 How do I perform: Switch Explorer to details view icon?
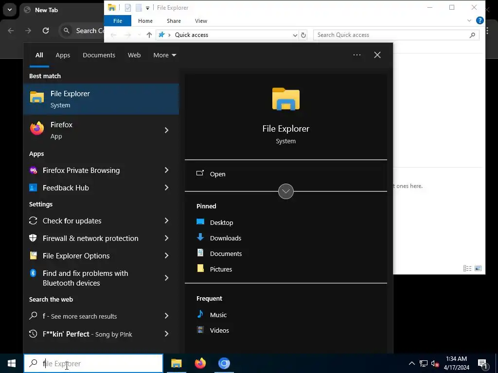coord(467,268)
